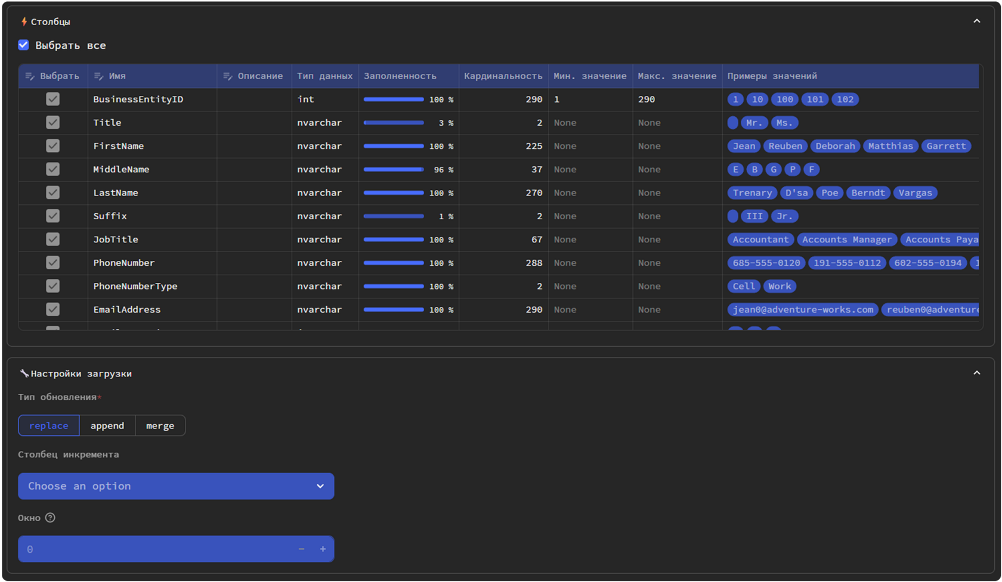Click the Garrett sample value tag
This screenshot has height=582, width=1002.
pyautogui.click(x=946, y=146)
